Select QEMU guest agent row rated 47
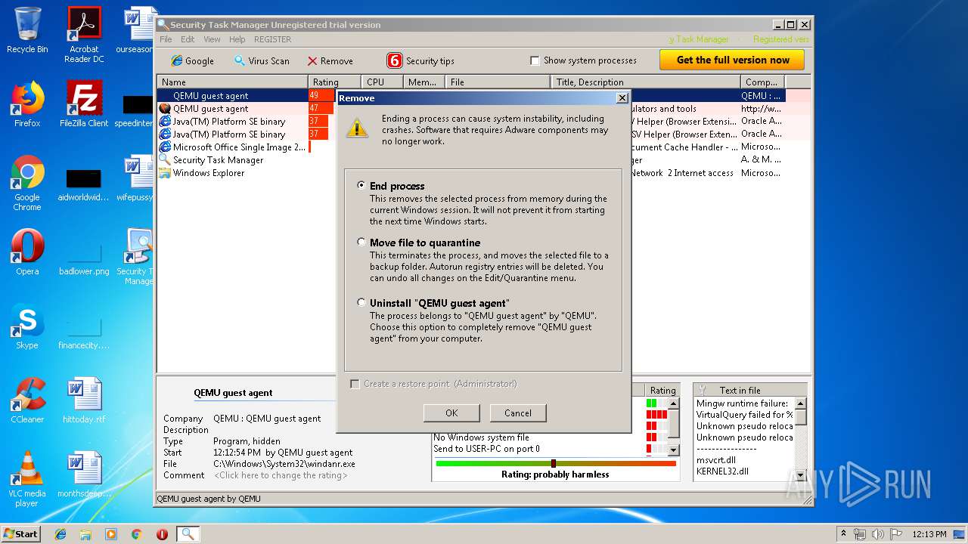The image size is (968, 544). point(233,108)
